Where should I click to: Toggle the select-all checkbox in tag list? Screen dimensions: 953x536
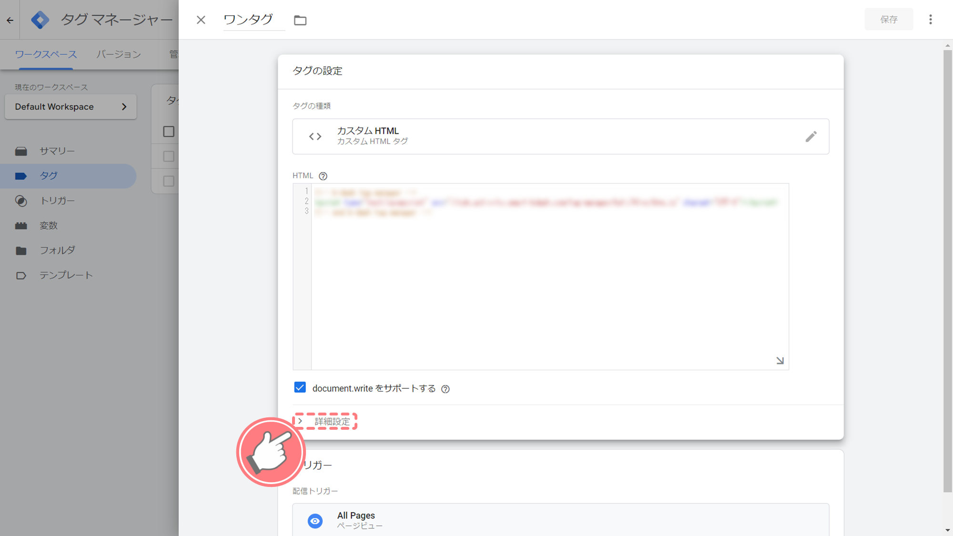click(169, 131)
